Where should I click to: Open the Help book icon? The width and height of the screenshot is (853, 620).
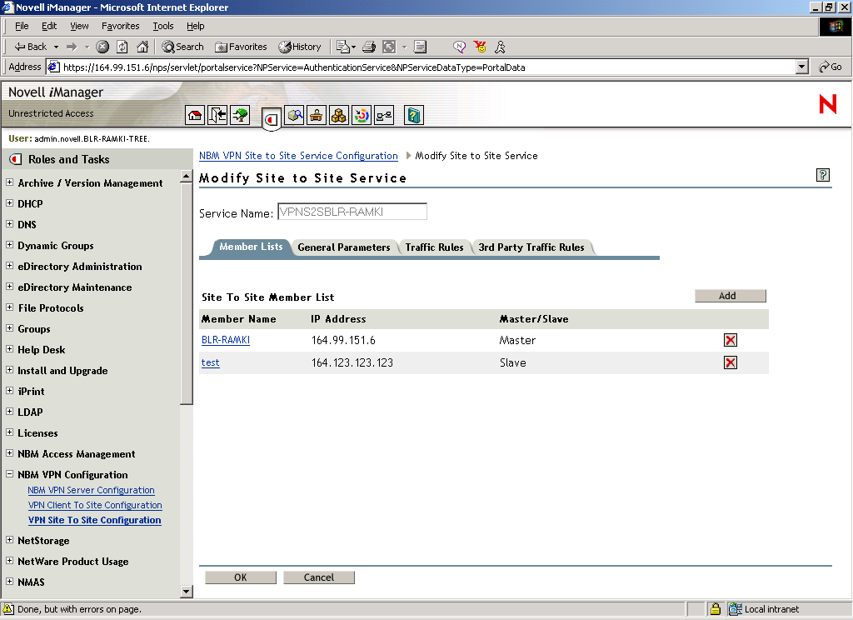pyautogui.click(x=414, y=115)
